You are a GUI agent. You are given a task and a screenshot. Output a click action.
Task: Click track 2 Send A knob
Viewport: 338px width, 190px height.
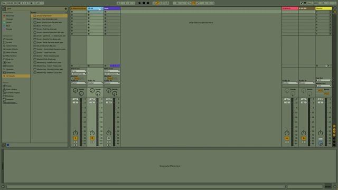pos(92,90)
